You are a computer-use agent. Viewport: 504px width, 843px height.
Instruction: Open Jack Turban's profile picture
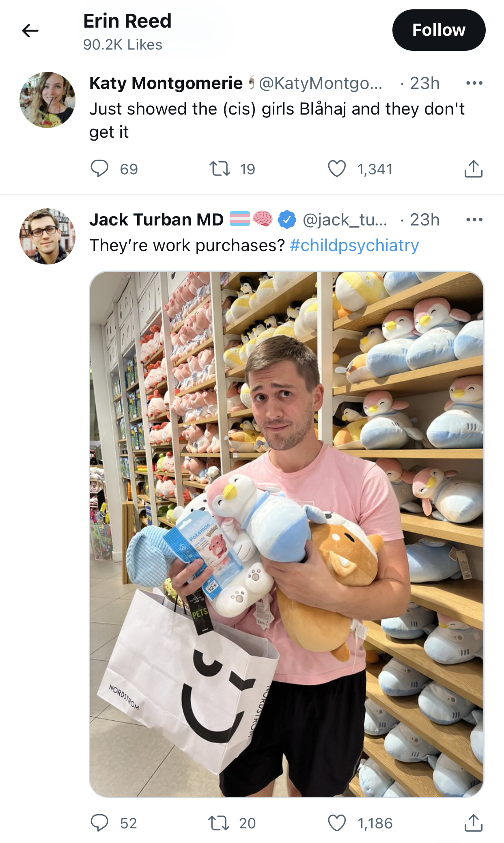pyautogui.click(x=47, y=236)
